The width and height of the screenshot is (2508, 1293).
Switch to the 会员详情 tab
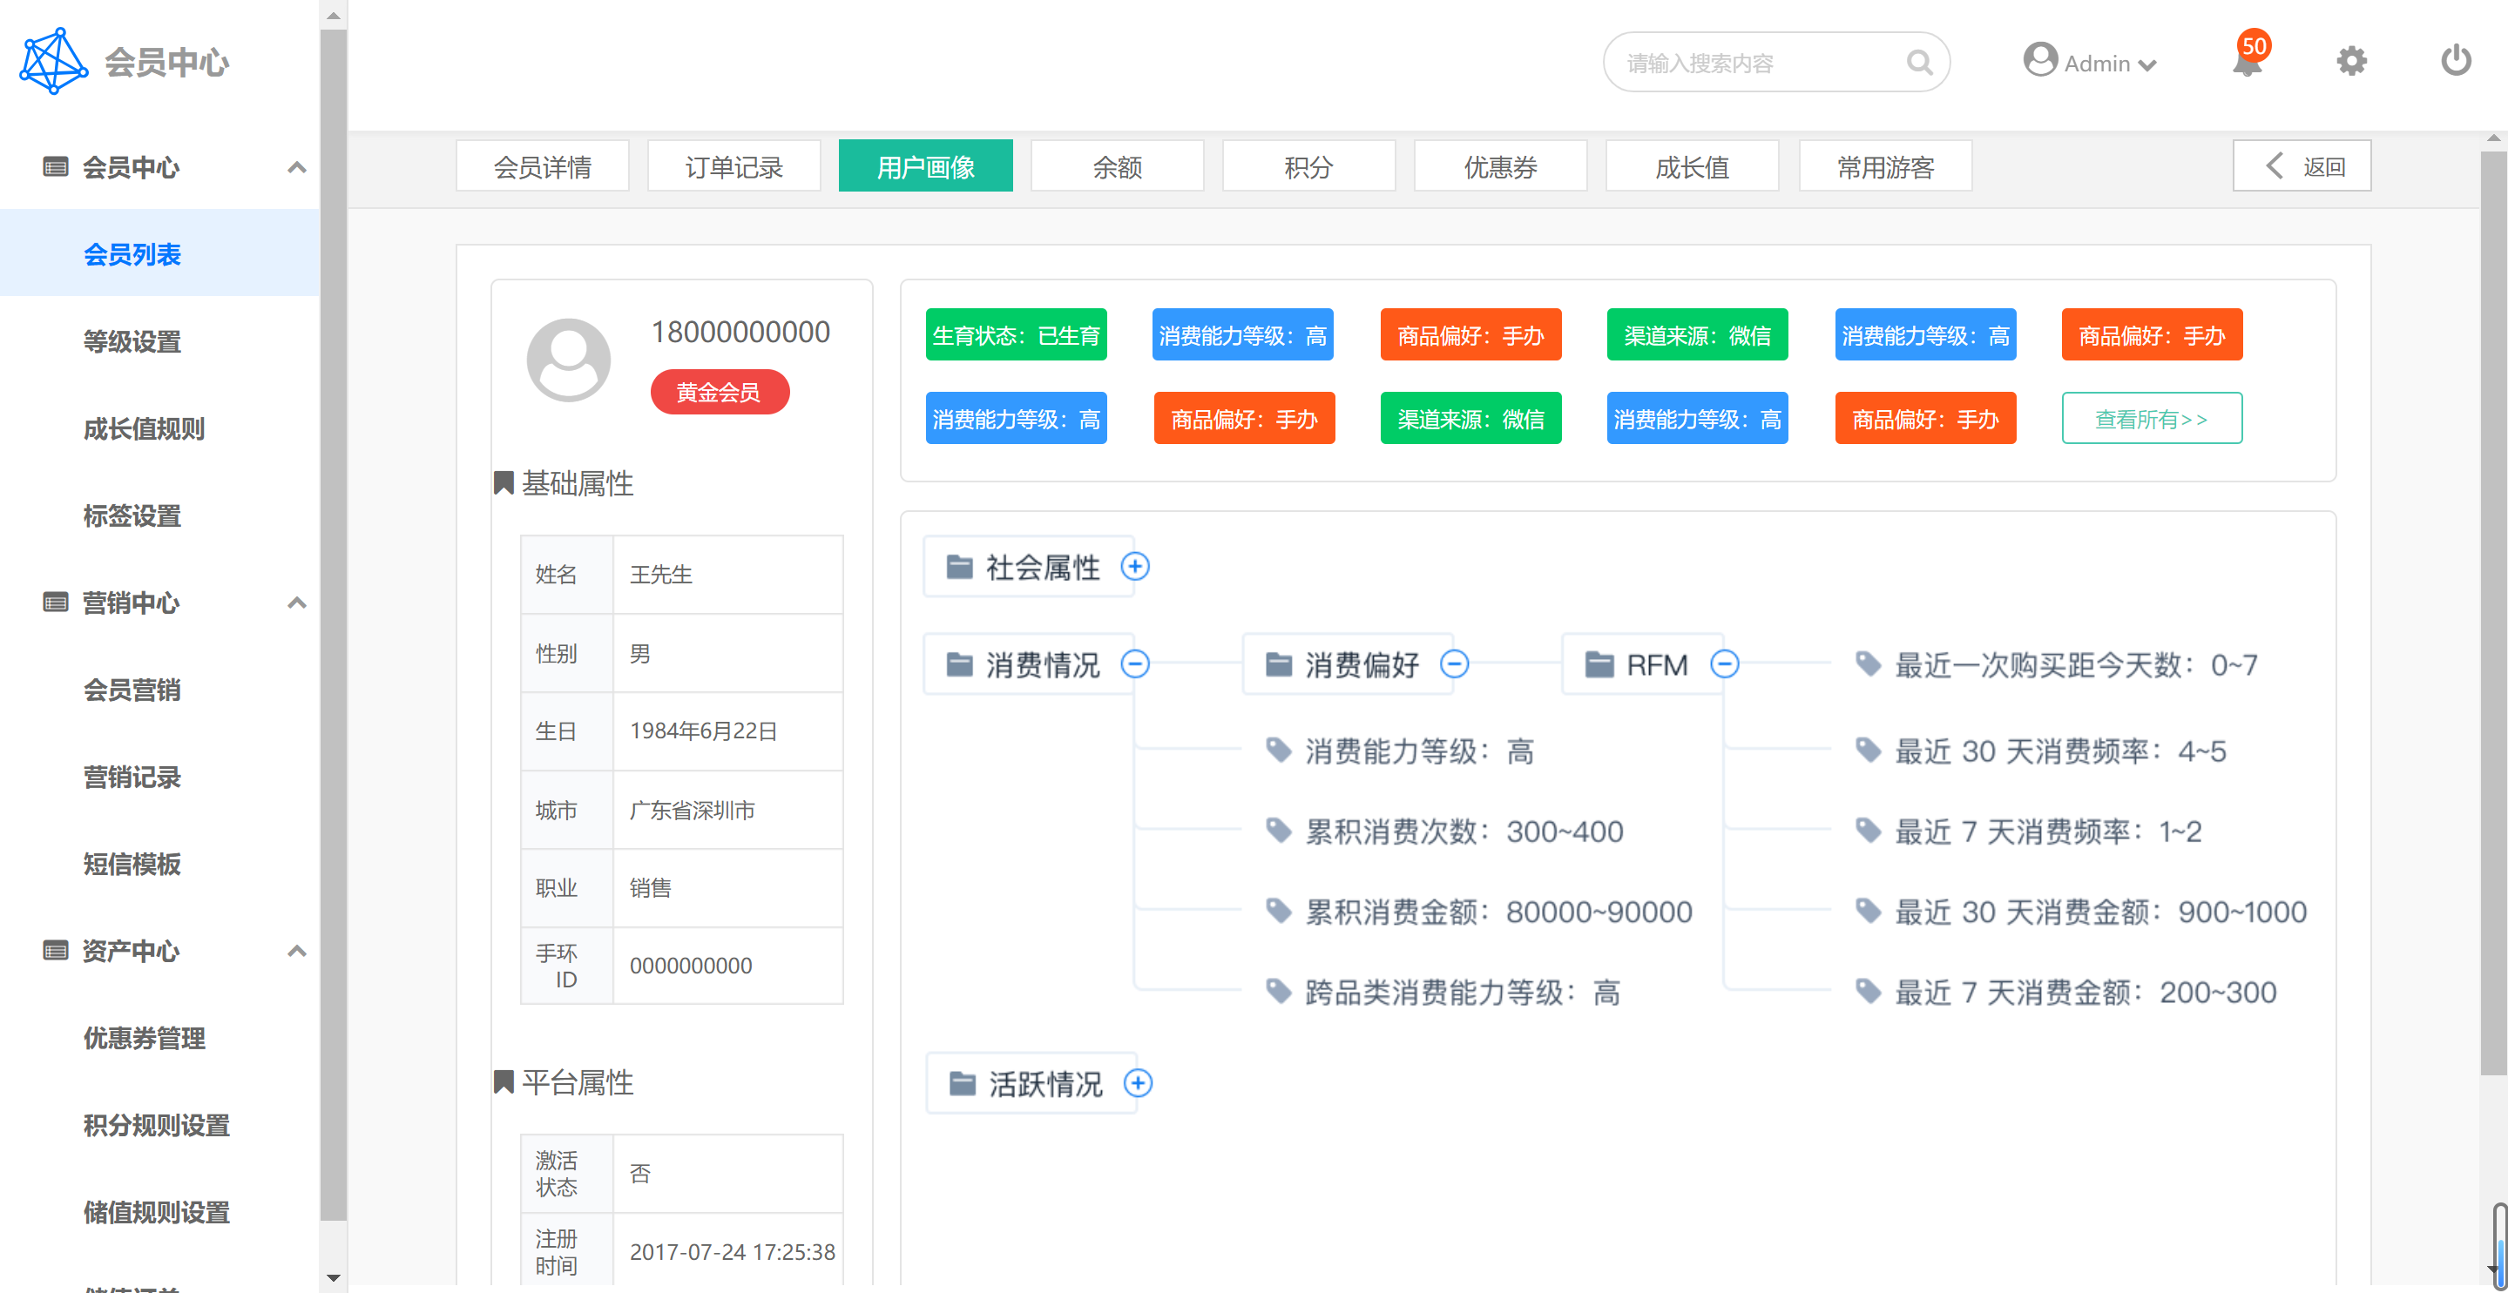543,166
